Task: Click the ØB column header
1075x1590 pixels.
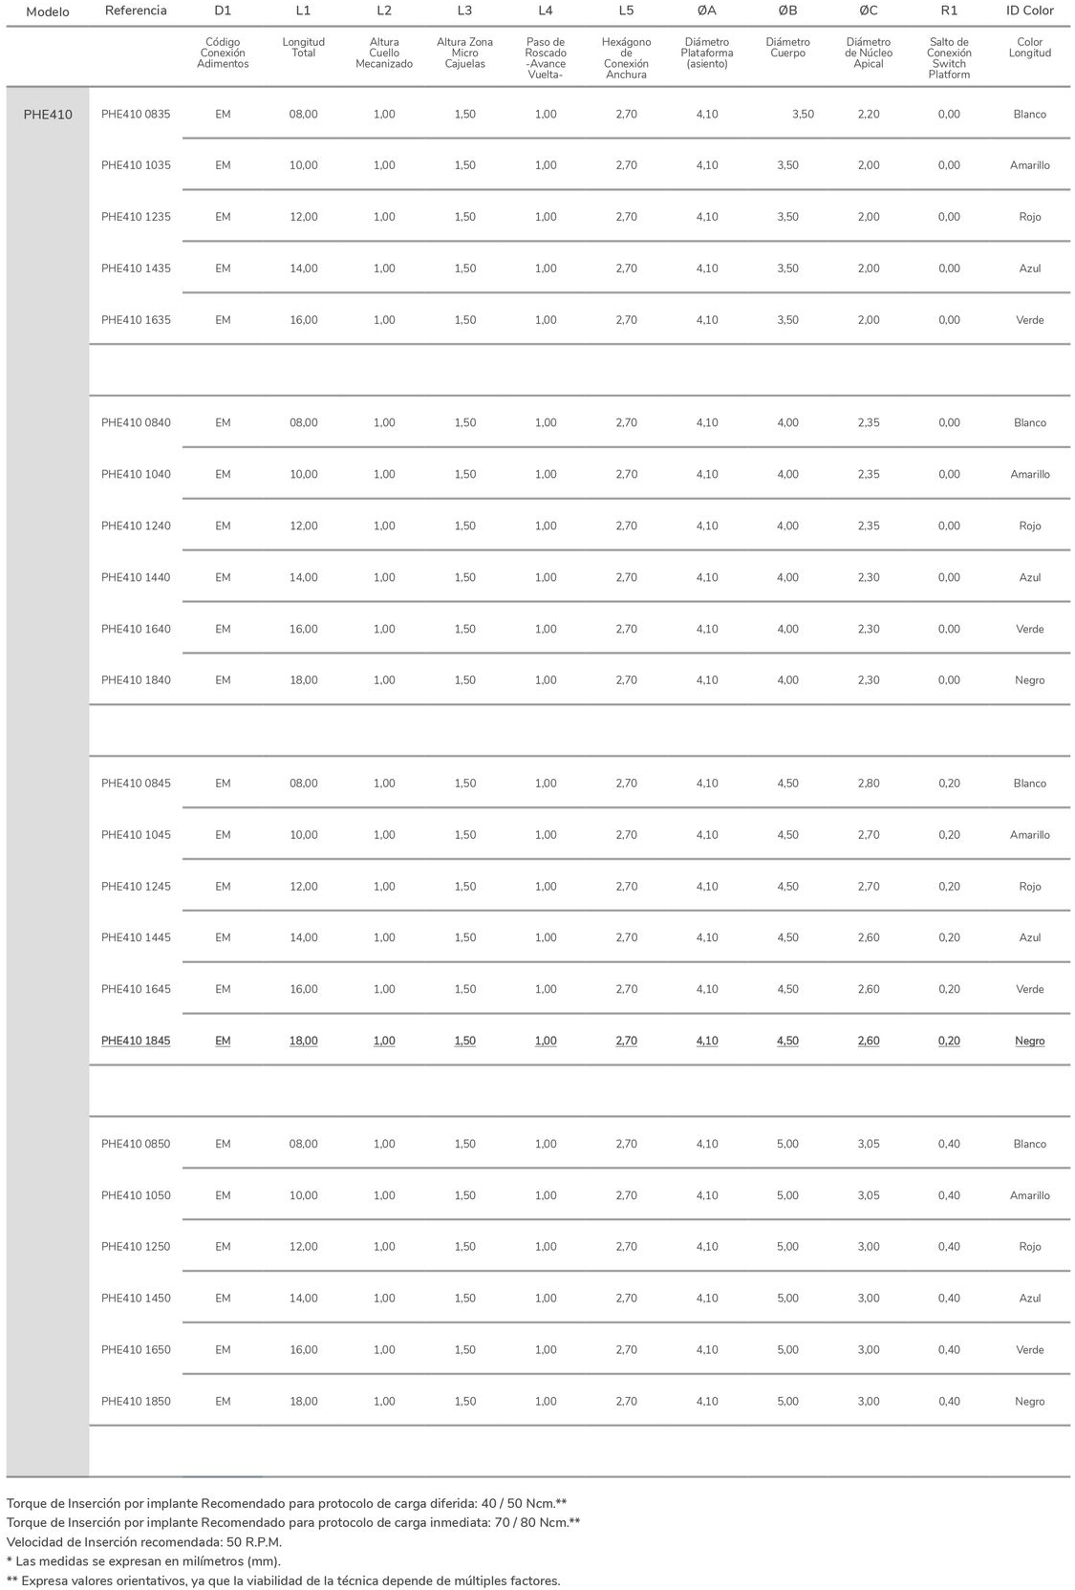Action: pyautogui.click(x=787, y=11)
